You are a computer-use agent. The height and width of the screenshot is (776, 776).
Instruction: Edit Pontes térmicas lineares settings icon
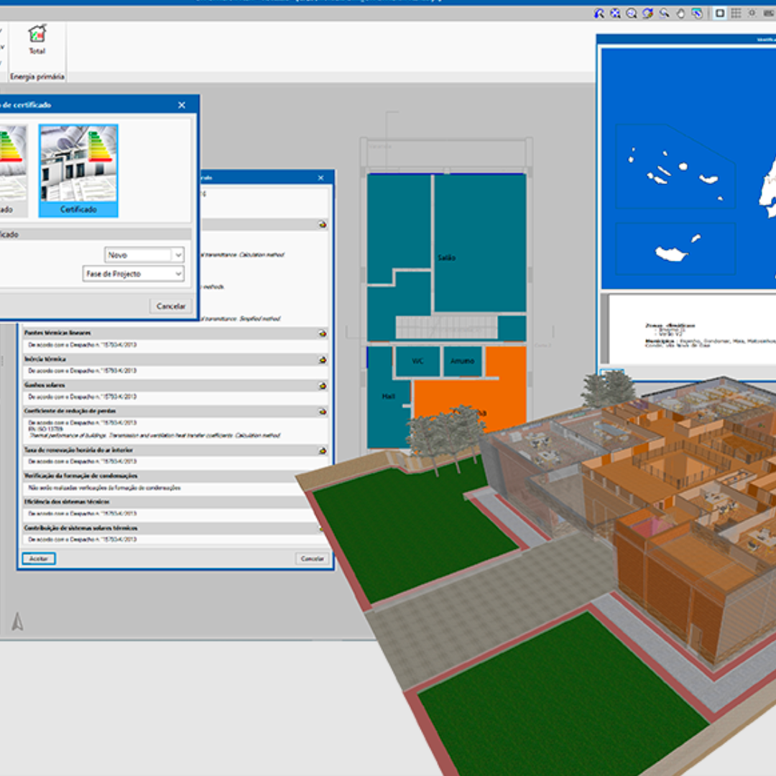pyautogui.click(x=323, y=333)
